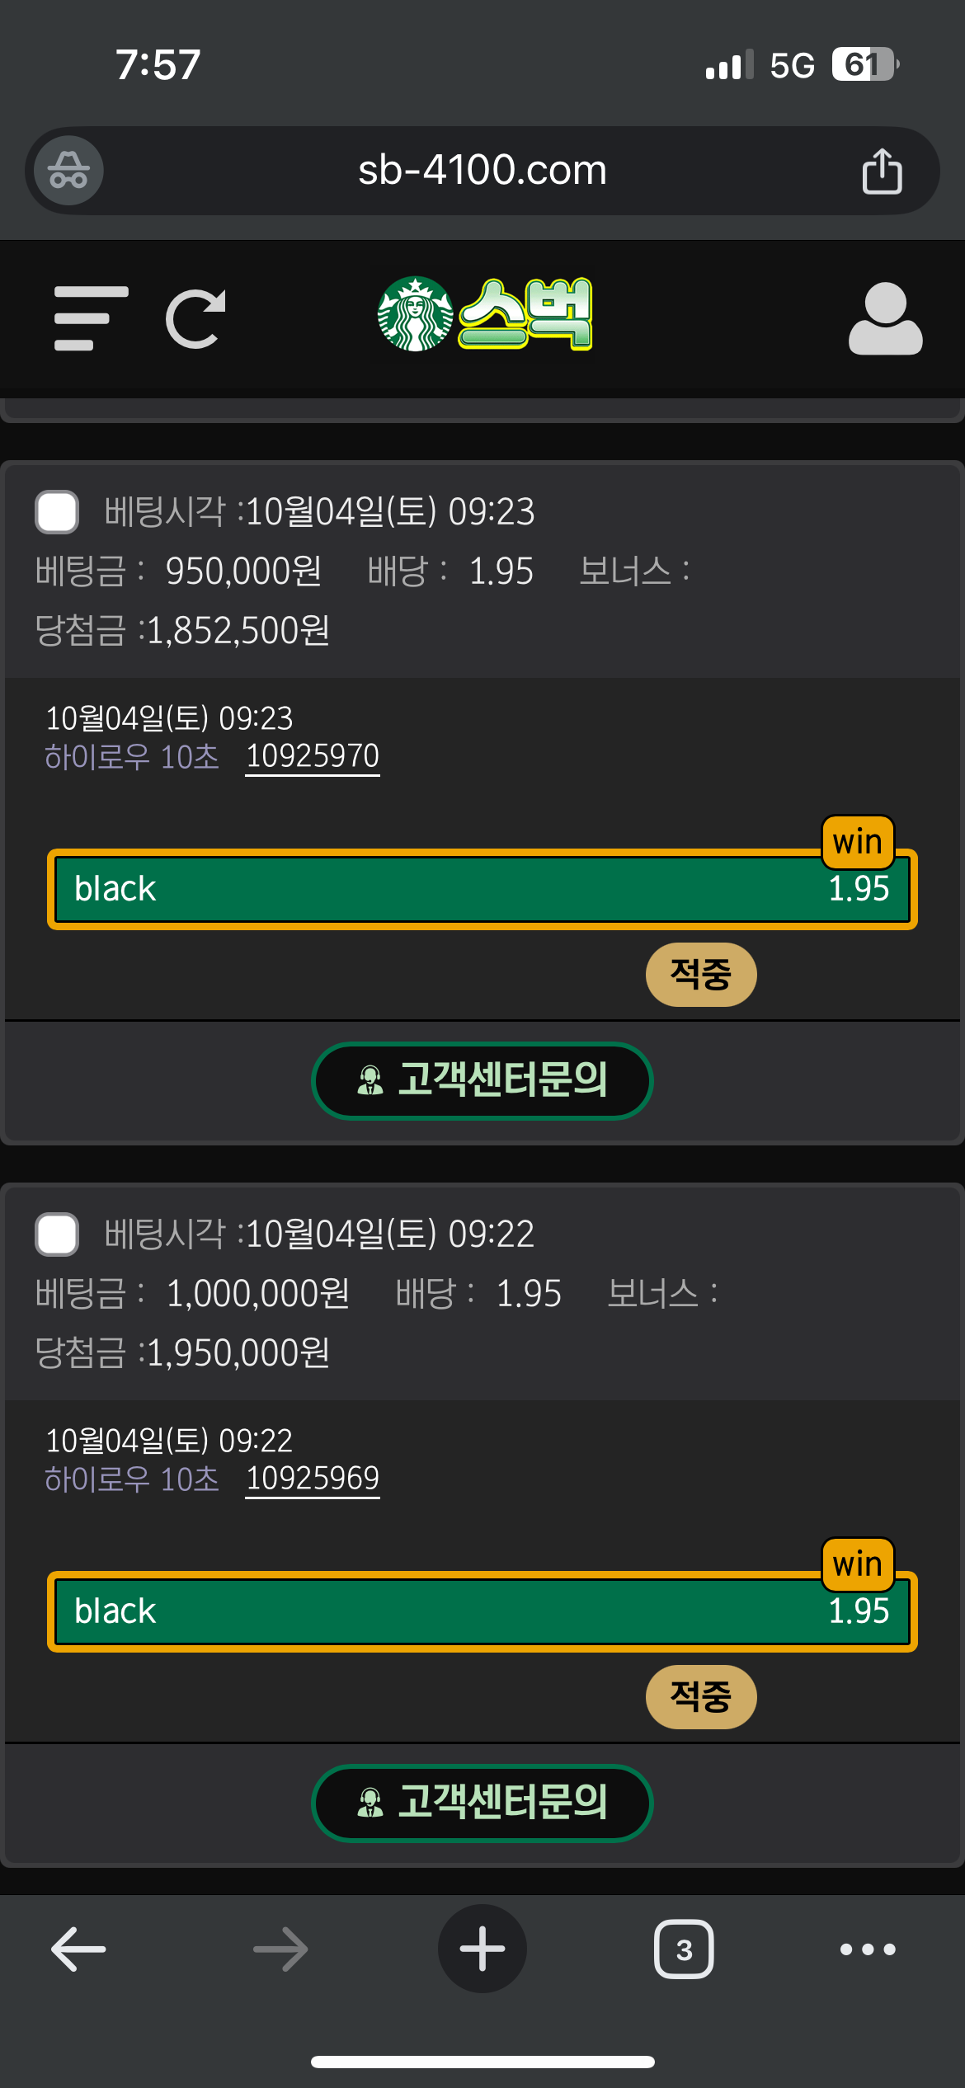The image size is (965, 2088).
Task: Tap the sb-4100.com address bar
Action: (482, 171)
